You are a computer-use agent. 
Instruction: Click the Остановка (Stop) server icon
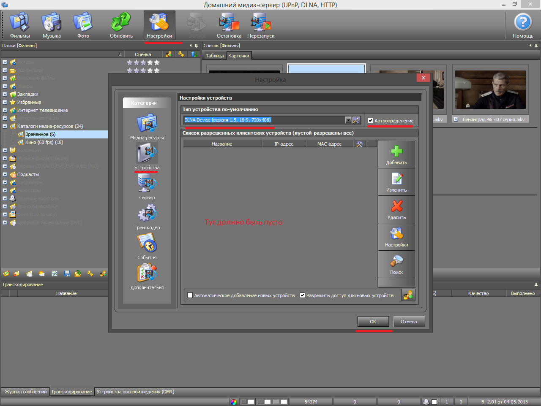pyautogui.click(x=229, y=25)
